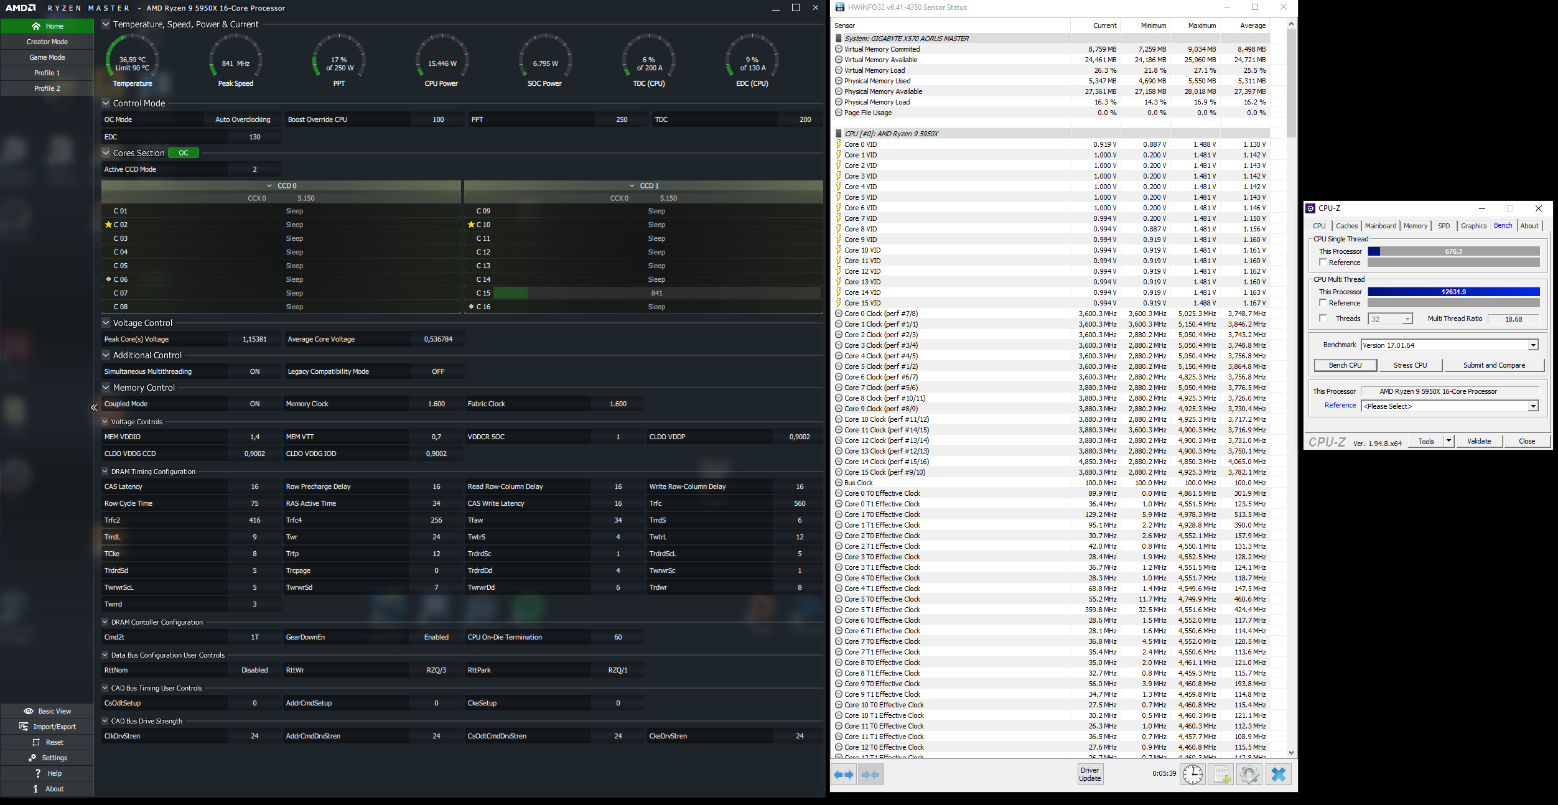Check Reference box under CPU Single Thread
The width and height of the screenshot is (1558, 805).
pyautogui.click(x=1323, y=263)
